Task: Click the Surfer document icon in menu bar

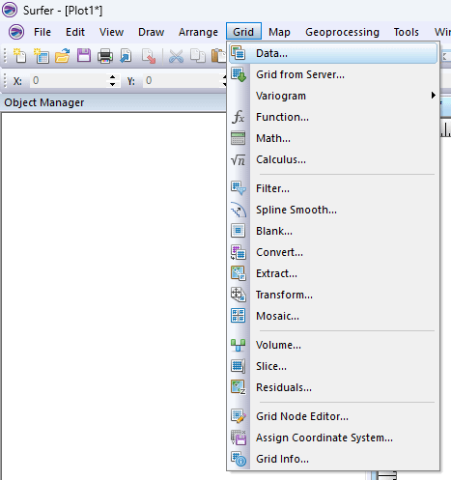Action: [x=16, y=32]
